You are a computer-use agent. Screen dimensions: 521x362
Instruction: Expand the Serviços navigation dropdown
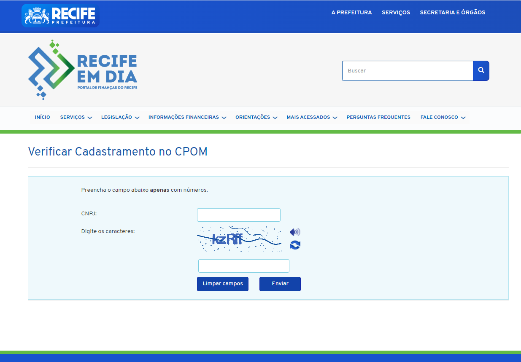point(76,117)
